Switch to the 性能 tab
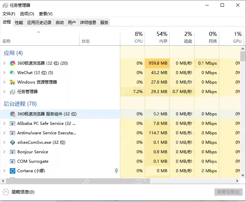The width and height of the screenshot is (246, 202). (19, 23)
